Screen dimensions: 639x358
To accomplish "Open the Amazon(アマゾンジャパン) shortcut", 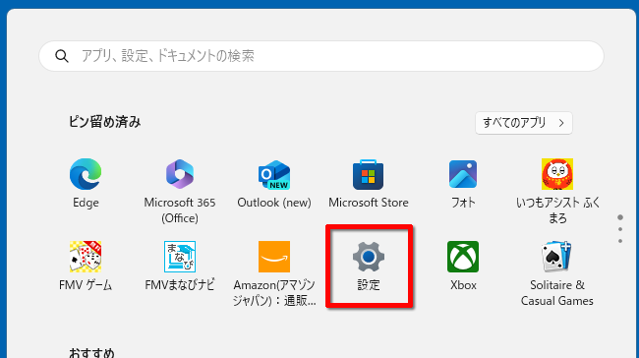I will pyautogui.click(x=274, y=273).
